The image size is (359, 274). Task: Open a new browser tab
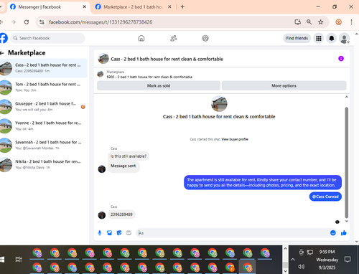tap(182, 7)
